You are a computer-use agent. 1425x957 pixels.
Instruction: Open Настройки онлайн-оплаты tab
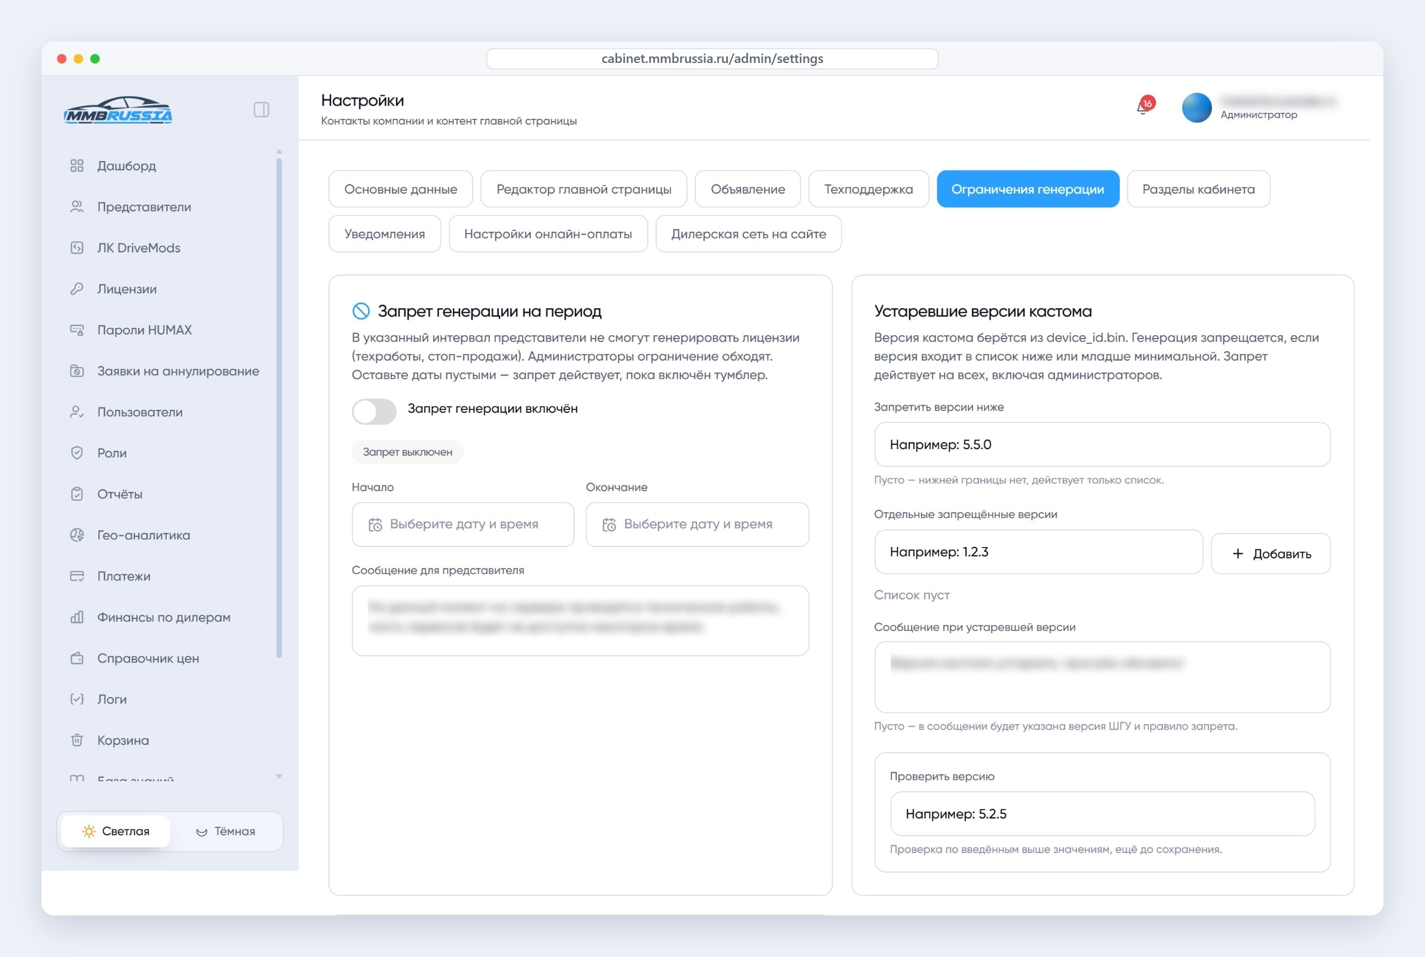[549, 234]
